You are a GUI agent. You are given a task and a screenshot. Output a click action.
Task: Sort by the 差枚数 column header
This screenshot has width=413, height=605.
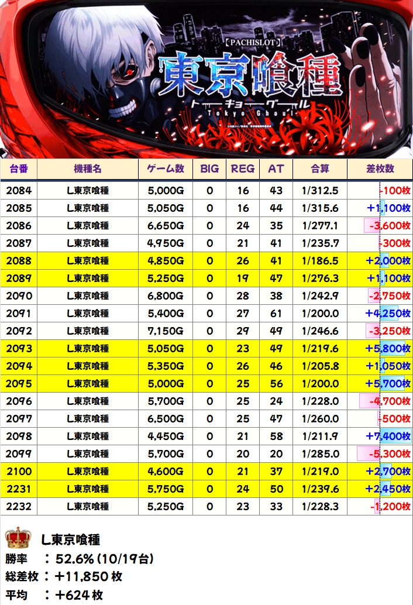[x=380, y=169]
